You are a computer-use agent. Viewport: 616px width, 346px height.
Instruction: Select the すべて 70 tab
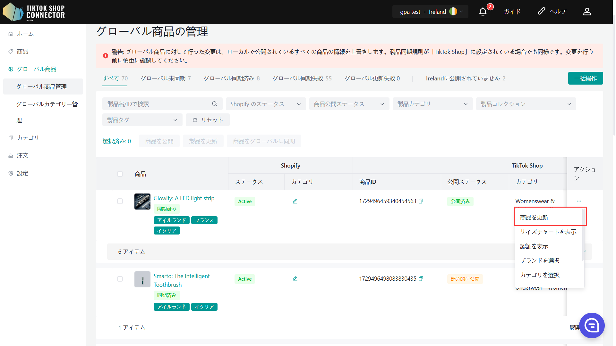(x=115, y=78)
